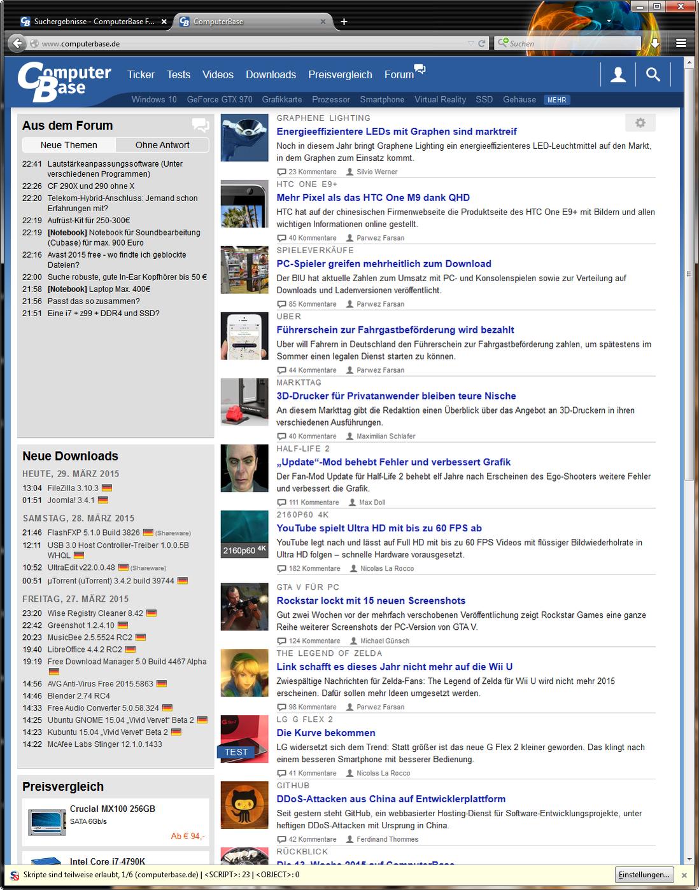Open forum thread Aufrüst-Kit für 250-300€
This screenshot has height=890, width=699.
coord(88,220)
